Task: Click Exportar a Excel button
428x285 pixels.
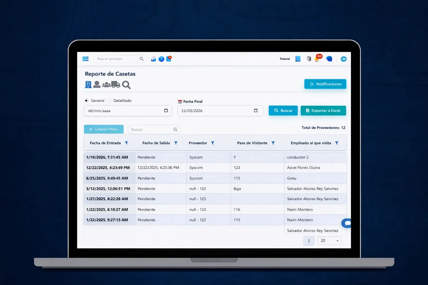Action: coord(323,110)
